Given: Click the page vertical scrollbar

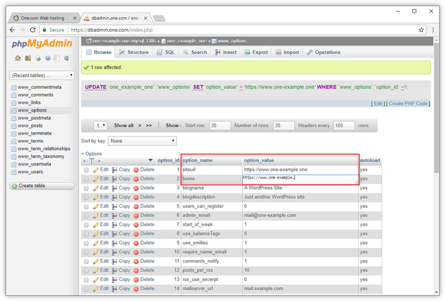Looking at the screenshot, I should tap(436, 108).
